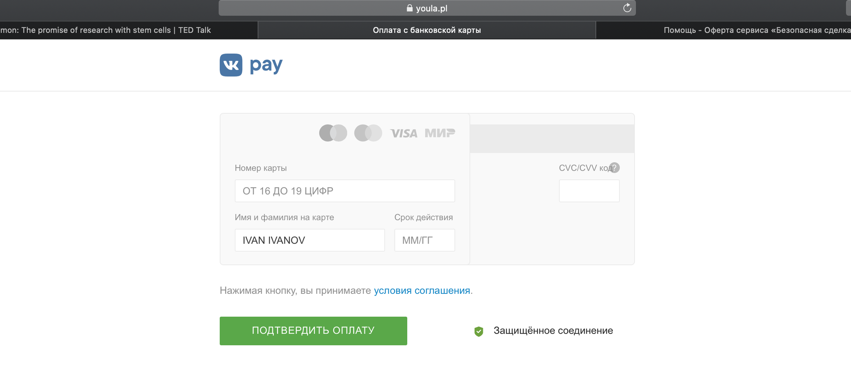
Task: Focus the CVC/CVV code input field
Action: (589, 191)
